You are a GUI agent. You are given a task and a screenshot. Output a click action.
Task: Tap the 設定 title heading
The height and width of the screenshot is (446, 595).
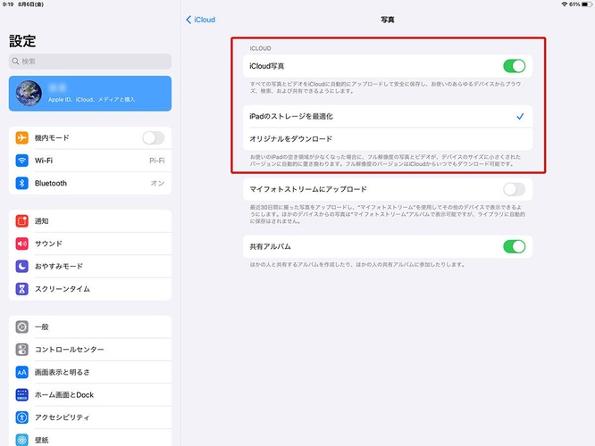(x=22, y=41)
